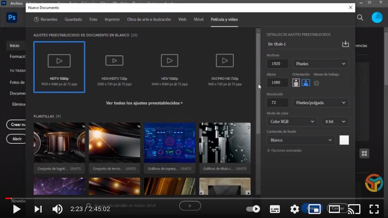Viewport: 388px width, 218px height.
Task: Click the video progress bar
Action: pos(194,198)
